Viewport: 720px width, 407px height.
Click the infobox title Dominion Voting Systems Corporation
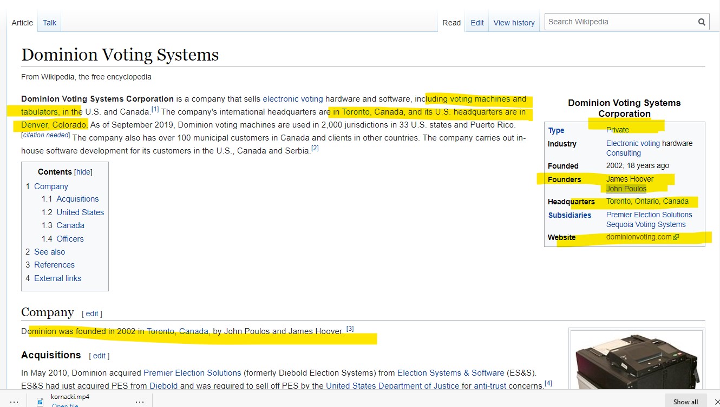coord(624,108)
